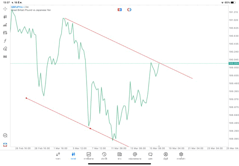Switch to the ราคา (quotes) tab
The image size is (239, 166).
click(58, 156)
